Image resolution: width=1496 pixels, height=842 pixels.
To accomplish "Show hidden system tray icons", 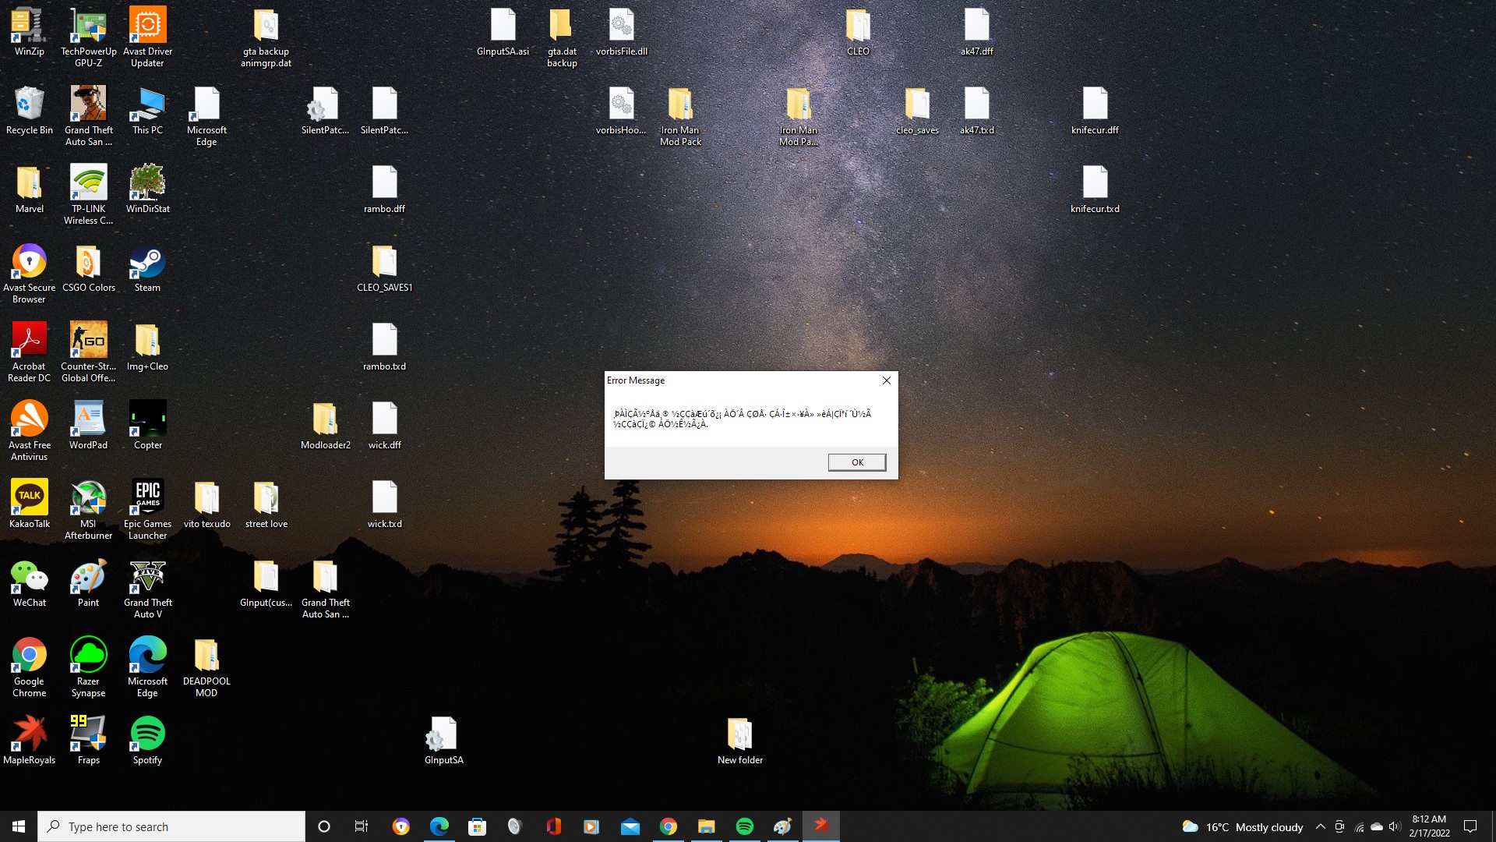I will (x=1320, y=826).
